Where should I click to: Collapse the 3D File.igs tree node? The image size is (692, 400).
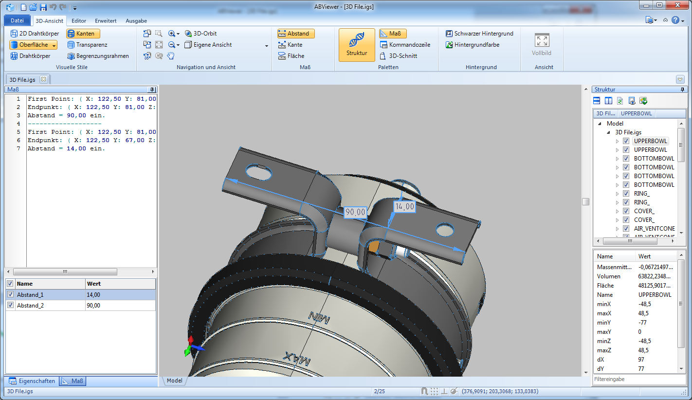click(609, 132)
